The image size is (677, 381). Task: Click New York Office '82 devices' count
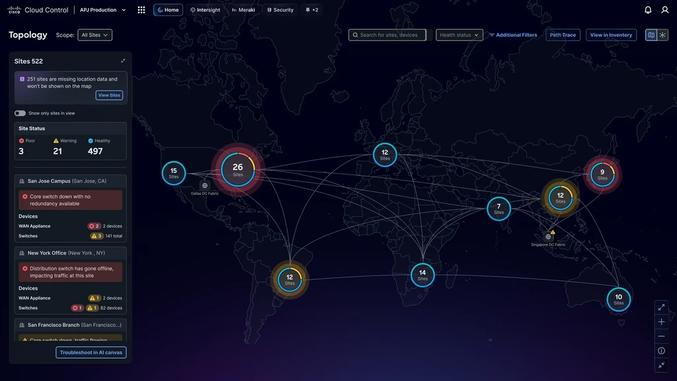click(x=111, y=308)
